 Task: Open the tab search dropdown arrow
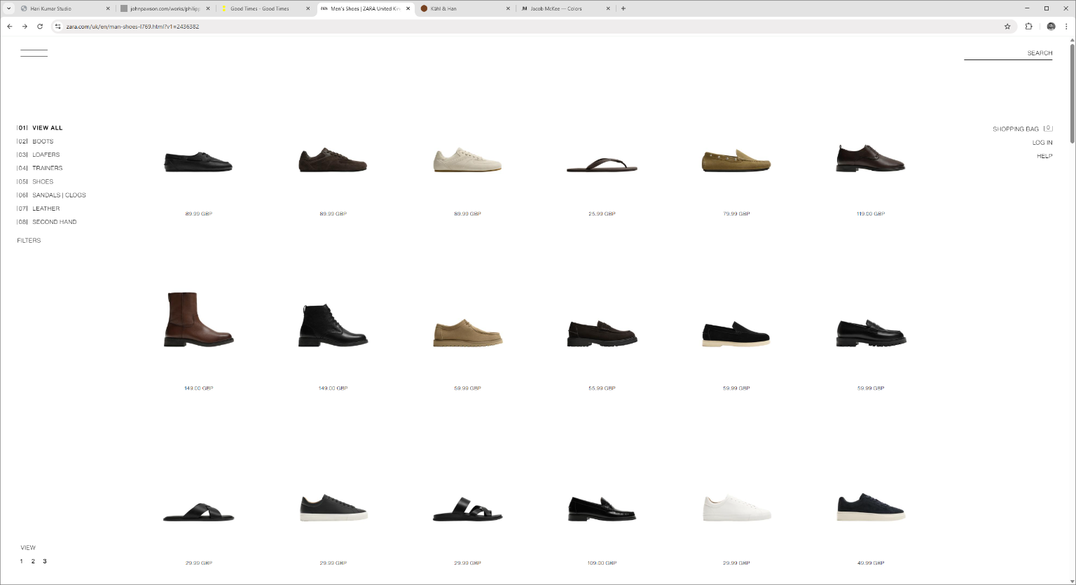(8, 8)
